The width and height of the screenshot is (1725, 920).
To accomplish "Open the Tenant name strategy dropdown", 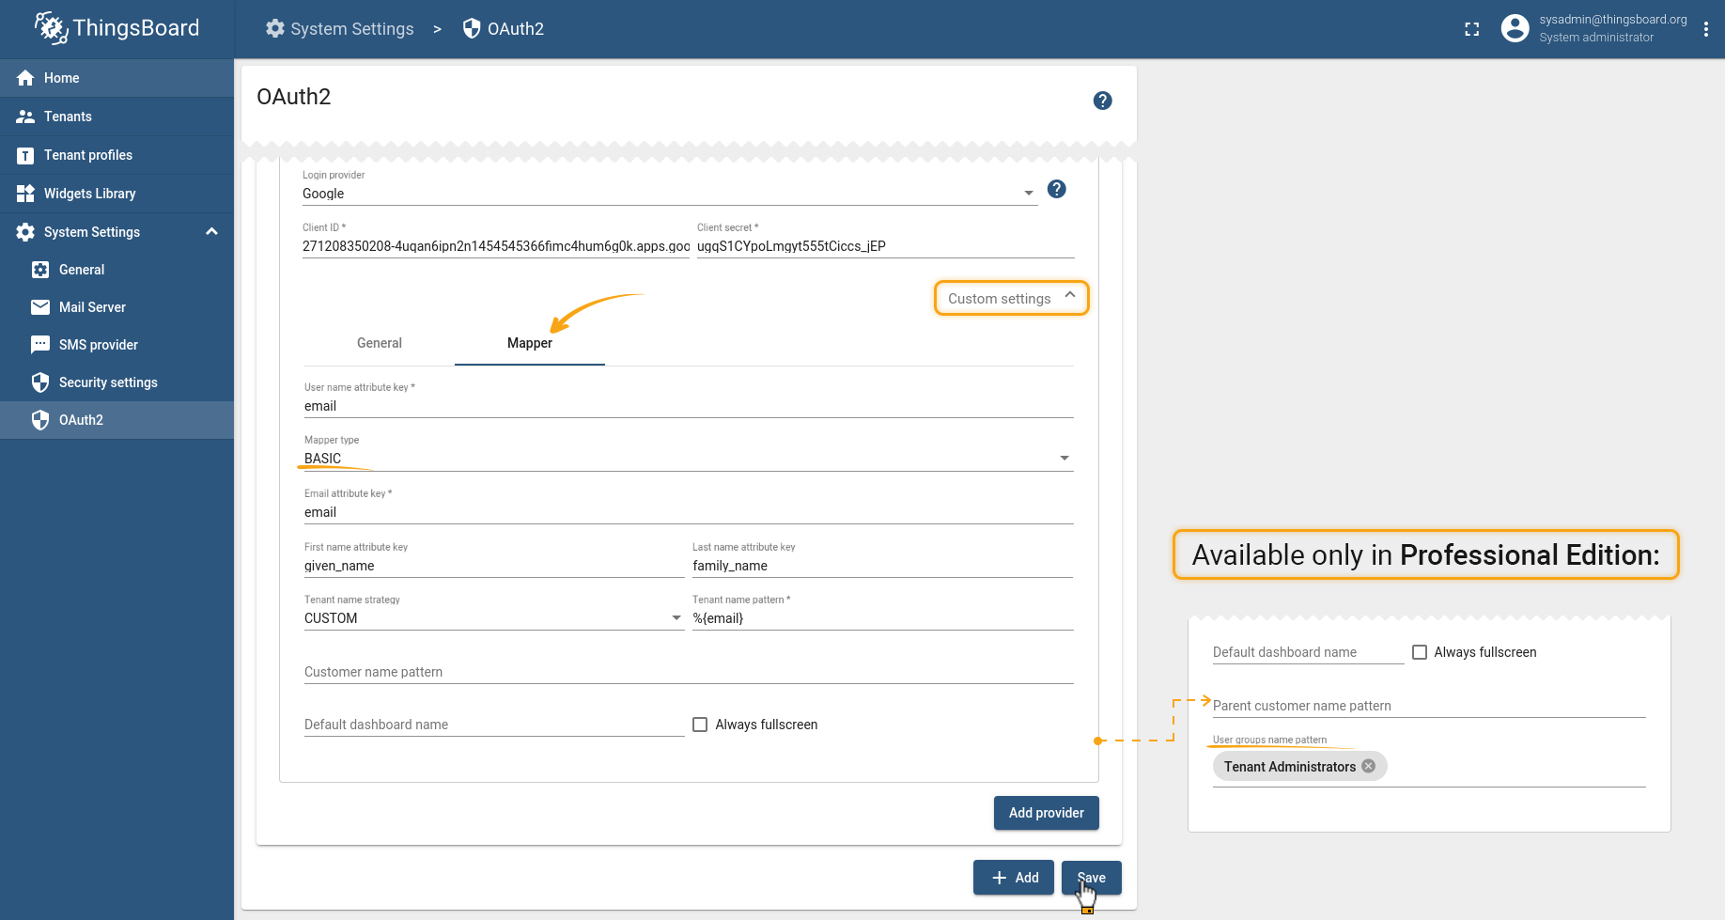I will point(493,618).
